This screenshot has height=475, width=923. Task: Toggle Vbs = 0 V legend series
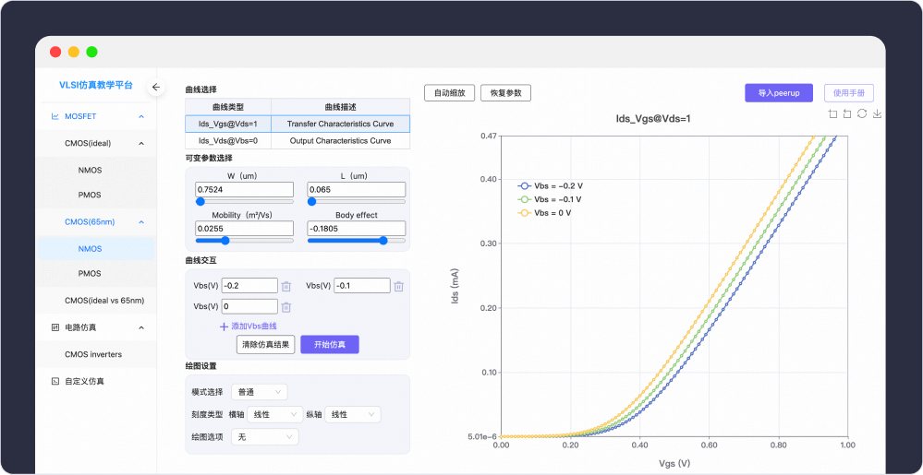pos(544,213)
